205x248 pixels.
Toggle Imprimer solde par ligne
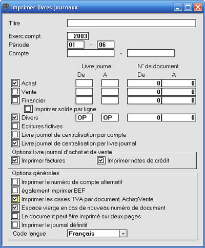[x=28, y=109]
